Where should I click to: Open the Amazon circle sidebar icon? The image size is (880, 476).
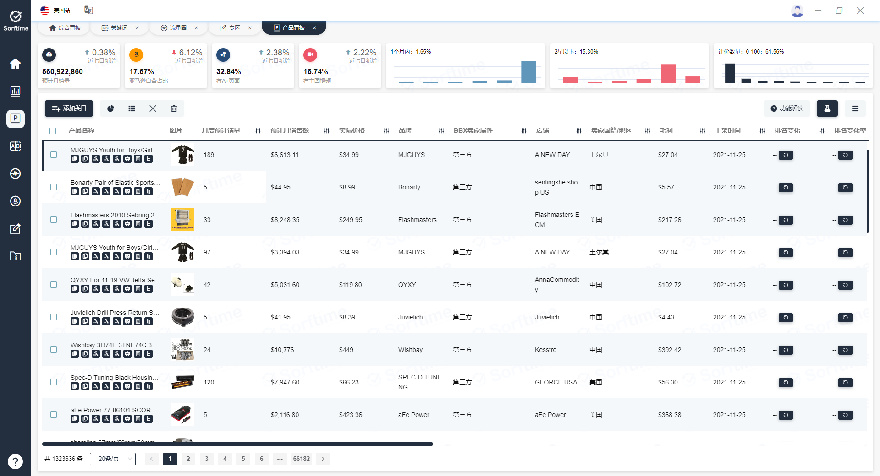click(x=15, y=201)
